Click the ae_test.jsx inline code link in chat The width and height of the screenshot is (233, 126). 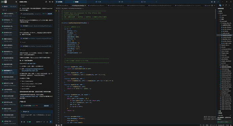[x=31, y=64]
